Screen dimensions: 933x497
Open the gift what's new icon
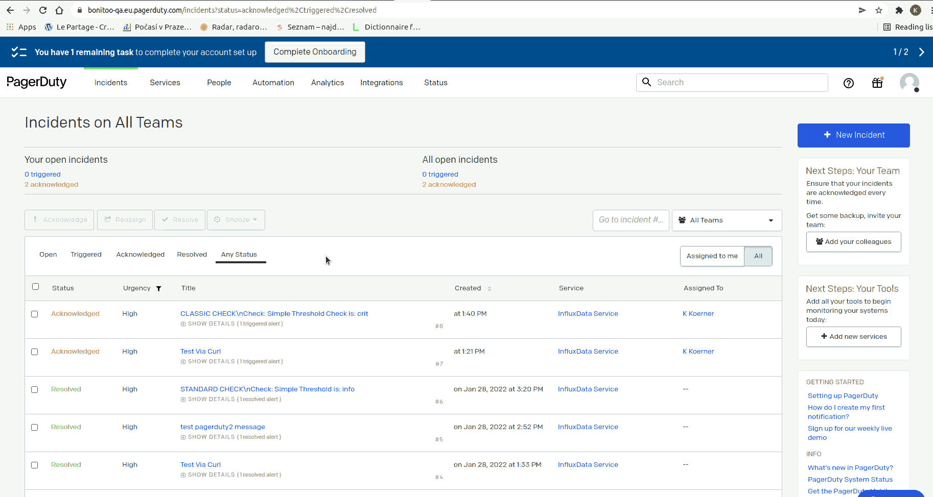coord(877,83)
